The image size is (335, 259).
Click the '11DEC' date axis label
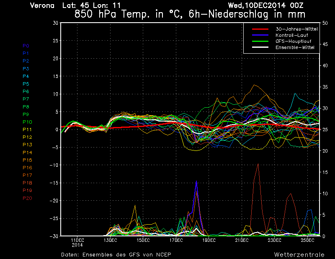click(77, 241)
